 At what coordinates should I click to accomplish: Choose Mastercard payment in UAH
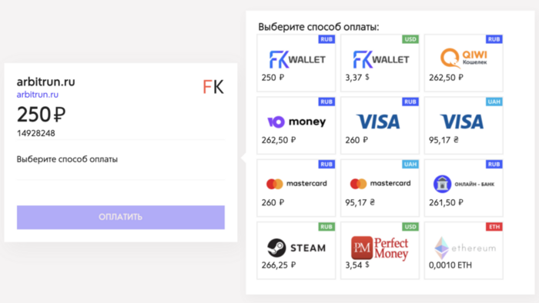coord(380,188)
